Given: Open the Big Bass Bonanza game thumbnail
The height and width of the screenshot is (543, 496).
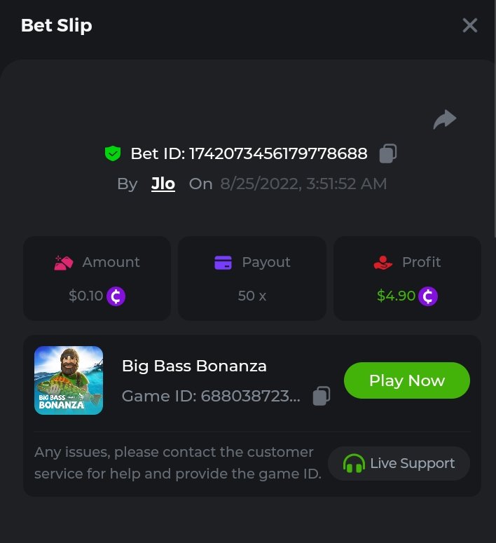Looking at the screenshot, I should coord(69,380).
